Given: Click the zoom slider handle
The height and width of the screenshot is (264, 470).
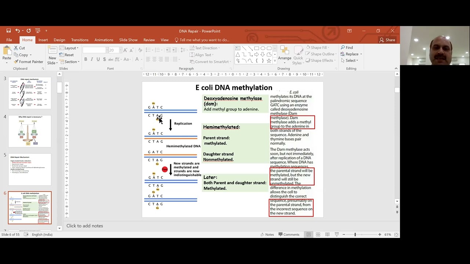Looking at the screenshot, I should coord(355,235).
